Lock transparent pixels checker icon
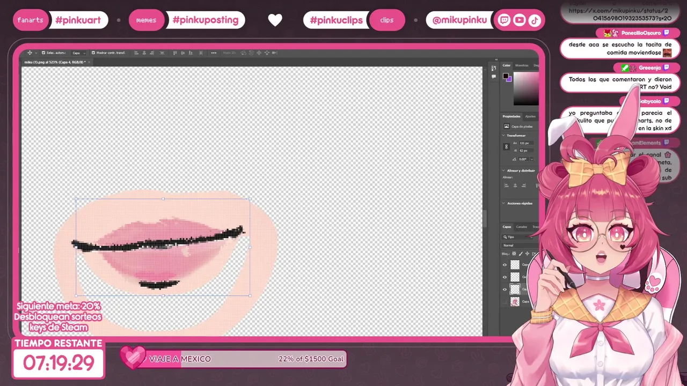Viewport: 687px width, 386px height. pos(514,254)
